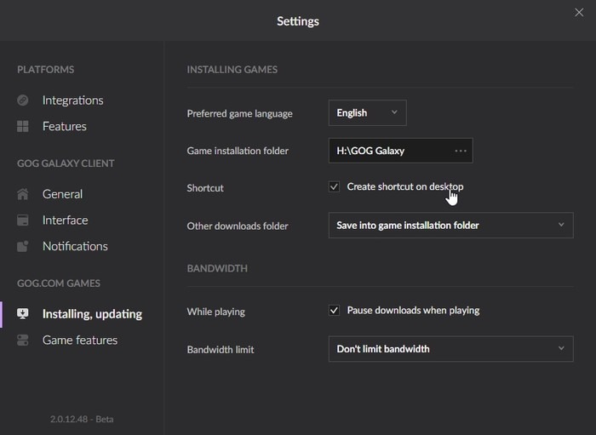The width and height of the screenshot is (596, 435).
Task: Click the Settings window title
Action: (298, 21)
